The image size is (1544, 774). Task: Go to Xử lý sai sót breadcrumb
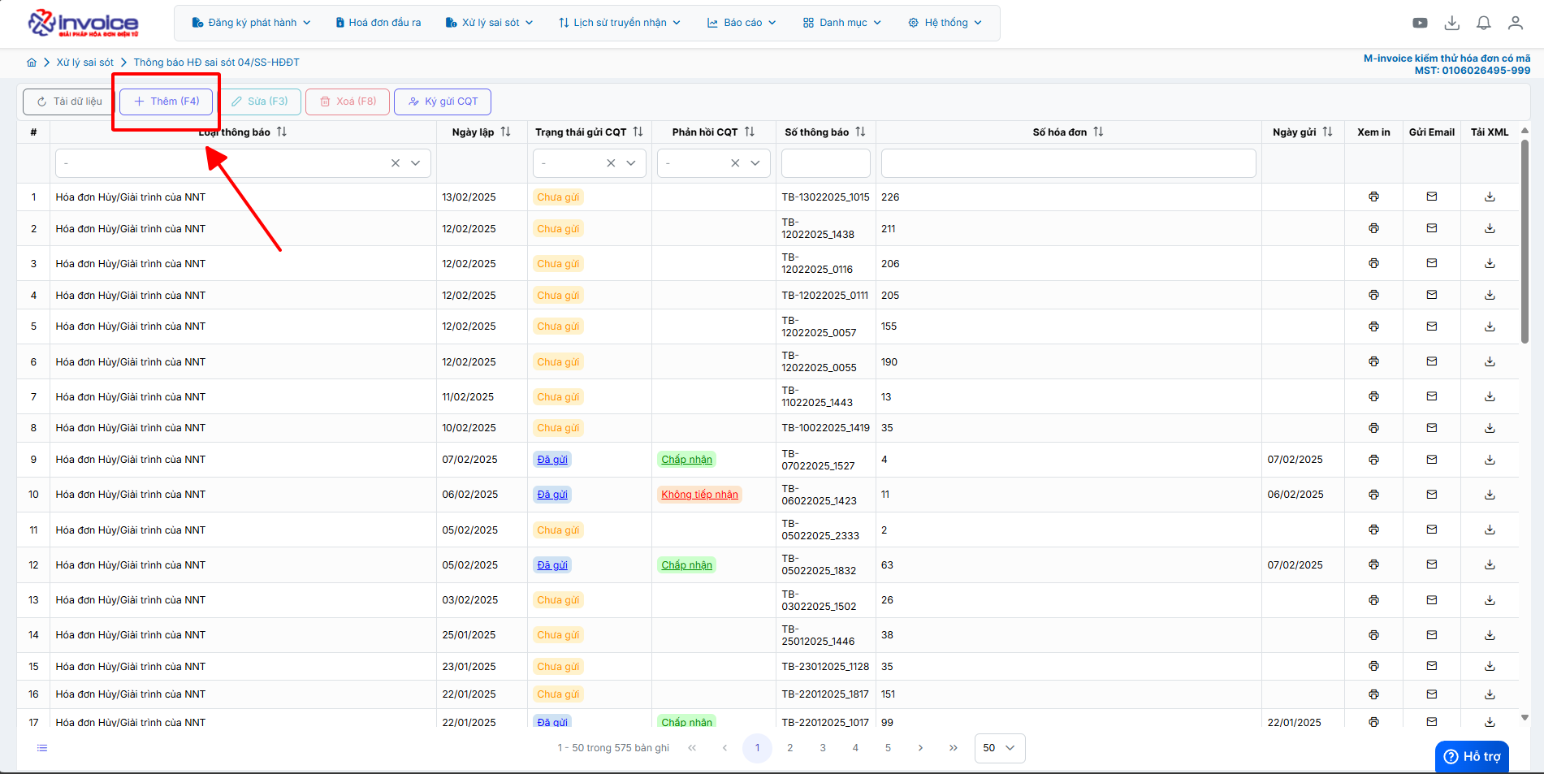tap(85, 63)
